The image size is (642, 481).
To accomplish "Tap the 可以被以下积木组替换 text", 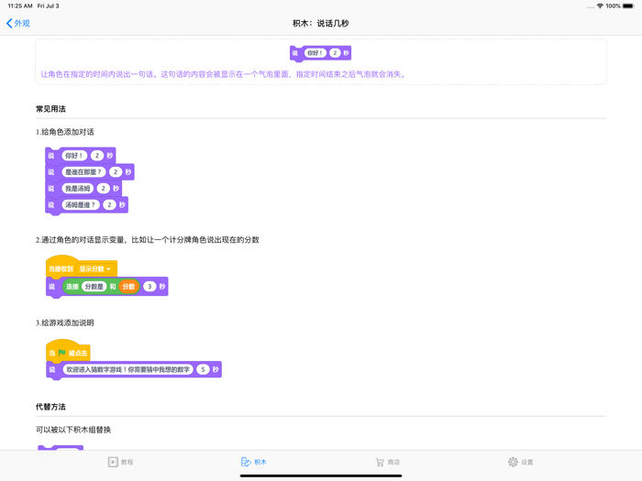I will (73, 430).
